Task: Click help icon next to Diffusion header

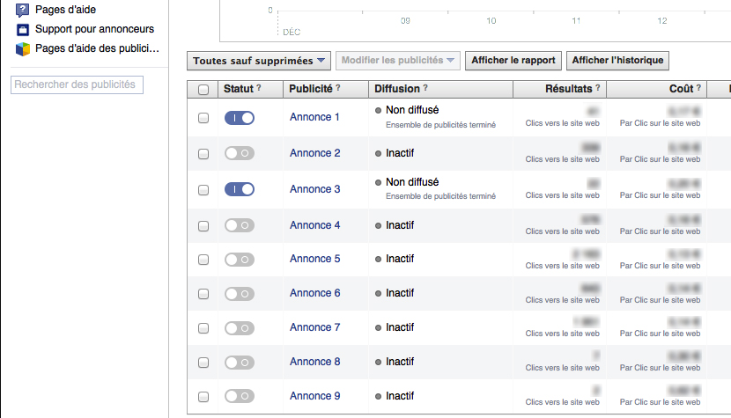Action: [425, 89]
